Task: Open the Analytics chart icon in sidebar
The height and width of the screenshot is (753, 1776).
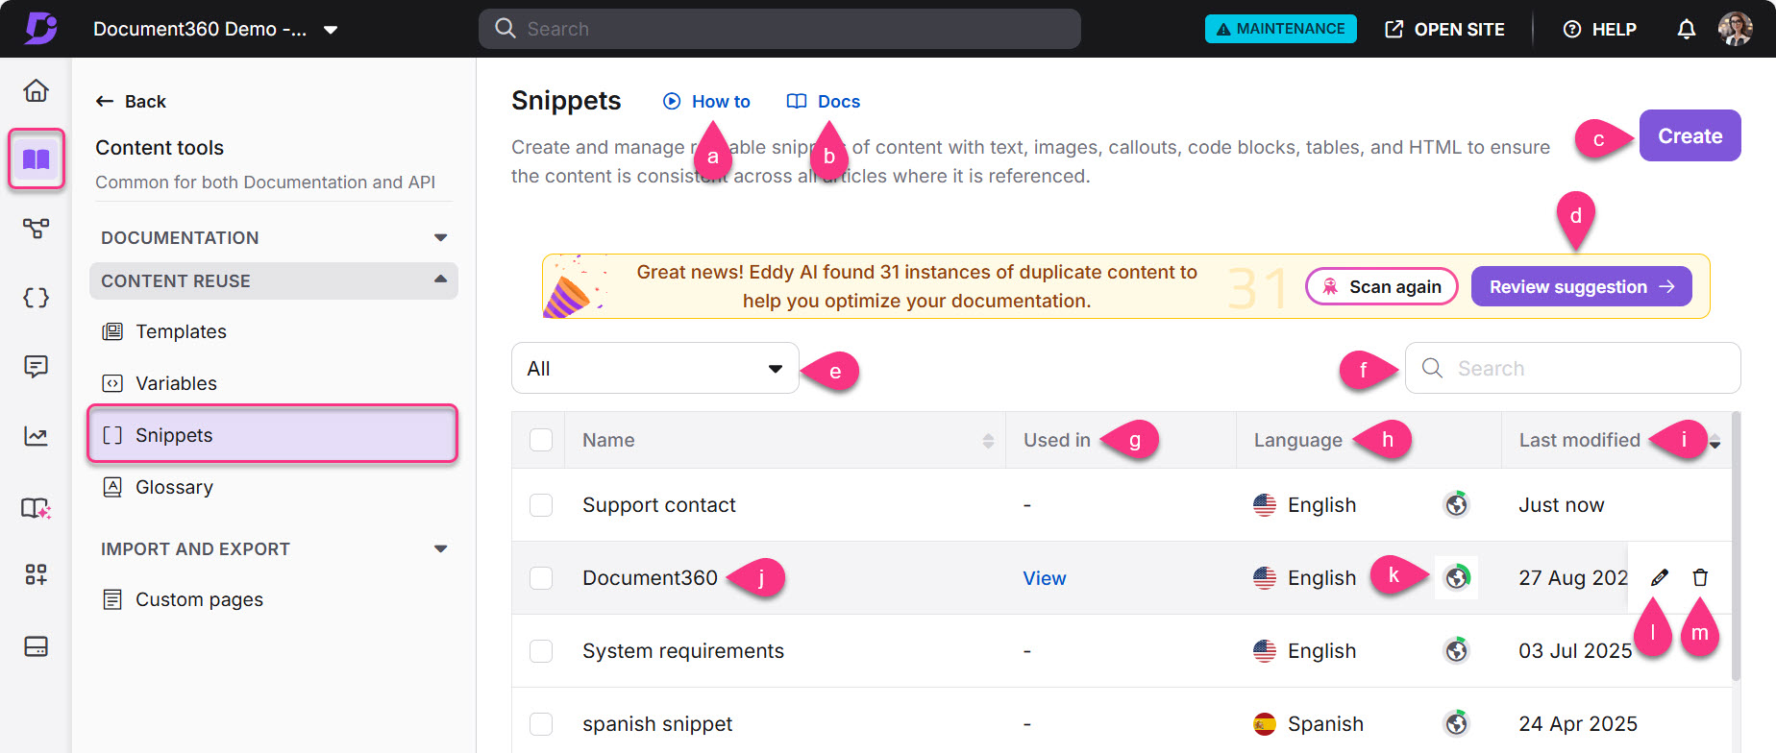Action: pyautogui.click(x=36, y=437)
